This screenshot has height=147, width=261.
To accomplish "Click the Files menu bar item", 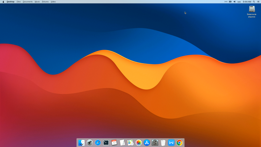I will pos(19,2).
